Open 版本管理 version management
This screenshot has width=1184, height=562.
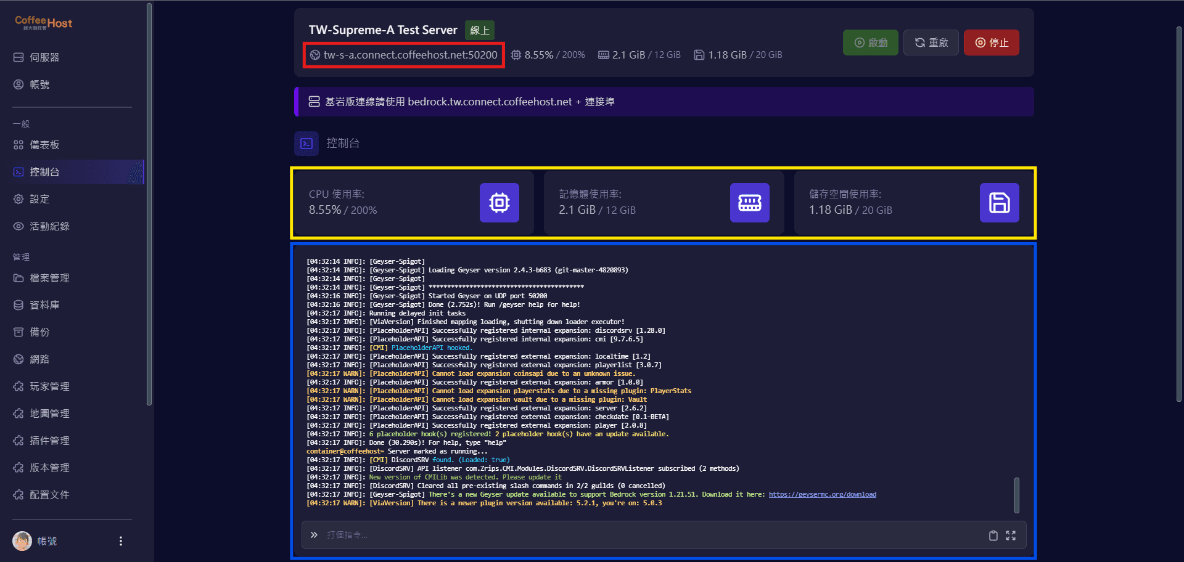click(x=72, y=468)
